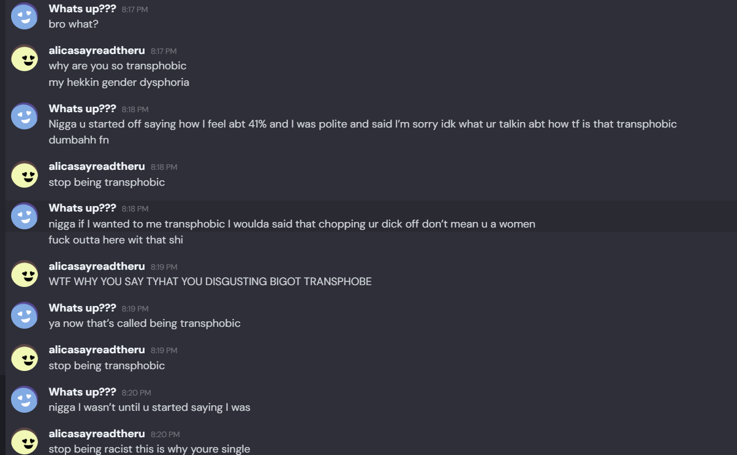Click alicasayreadtheru's avatar at the 8:20 PM message
Viewport: 737px width, 455px height.
tap(25, 442)
